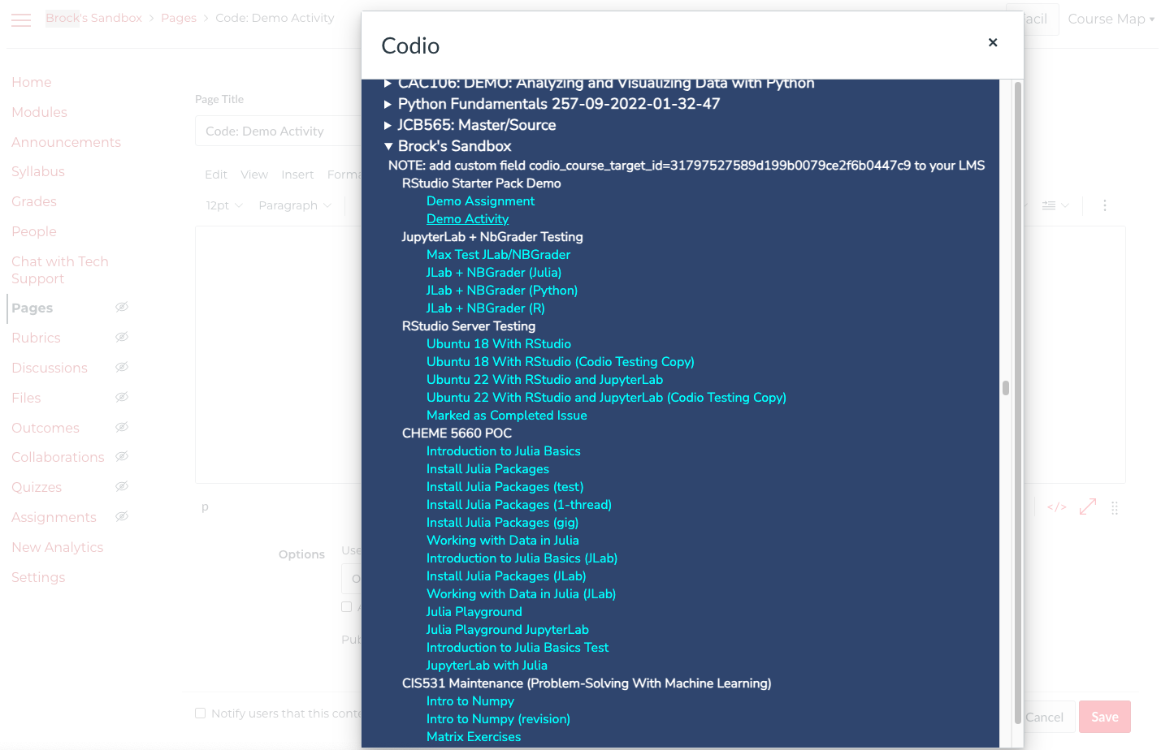Select Matrix Exercises link

coord(474,737)
